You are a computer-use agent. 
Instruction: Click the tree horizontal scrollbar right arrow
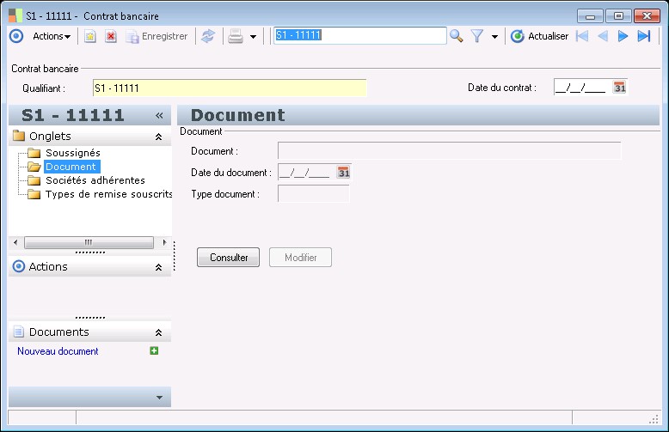point(164,242)
